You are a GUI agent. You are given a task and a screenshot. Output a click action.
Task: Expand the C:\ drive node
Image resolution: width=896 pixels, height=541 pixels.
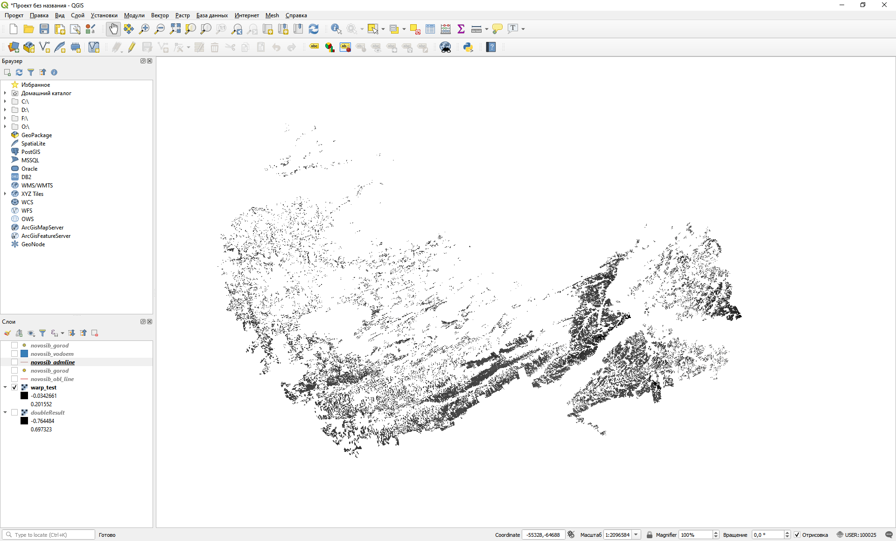pos(5,102)
